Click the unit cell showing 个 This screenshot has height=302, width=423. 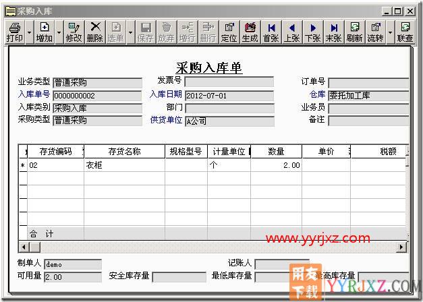(229, 165)
